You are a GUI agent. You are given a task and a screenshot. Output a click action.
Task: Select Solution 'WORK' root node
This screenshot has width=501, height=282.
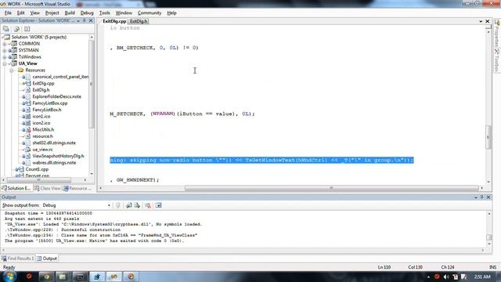[x=39, y=37]
